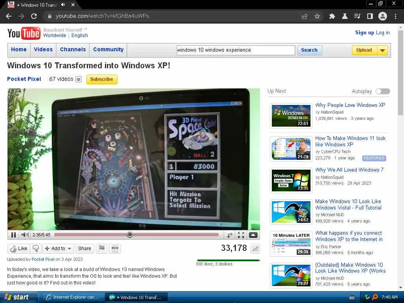The height and width of the screenshot is (303, 404).
Task: Click the browser address bar URL
Action: (x=103, y=16)
